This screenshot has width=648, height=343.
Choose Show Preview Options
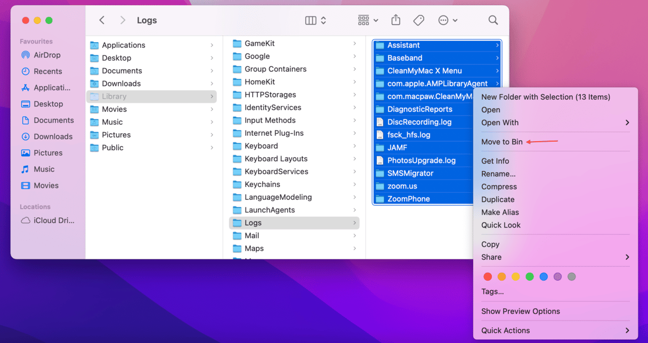coord(555,311)
